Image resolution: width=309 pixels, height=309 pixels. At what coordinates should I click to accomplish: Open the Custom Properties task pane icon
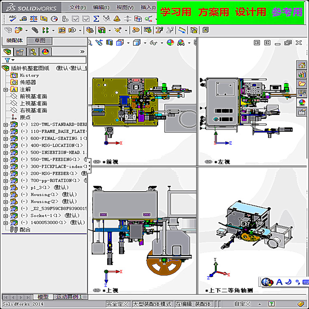click(302, 112)
